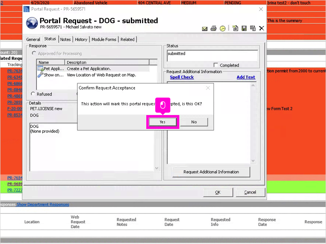Click the Response Date column header
Screen dimensions: 326x244
(267, 222)
